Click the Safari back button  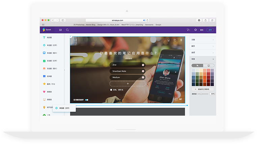53,20
